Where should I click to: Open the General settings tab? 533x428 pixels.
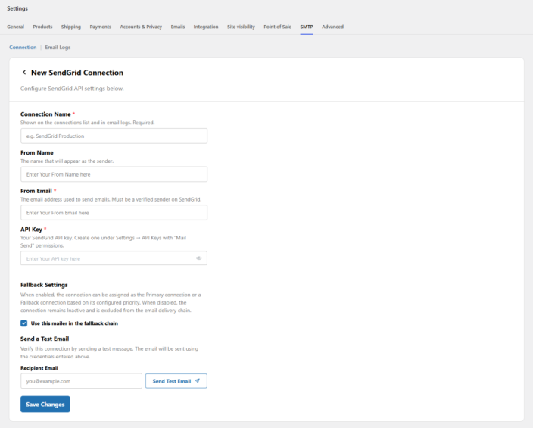coord(15,27)
